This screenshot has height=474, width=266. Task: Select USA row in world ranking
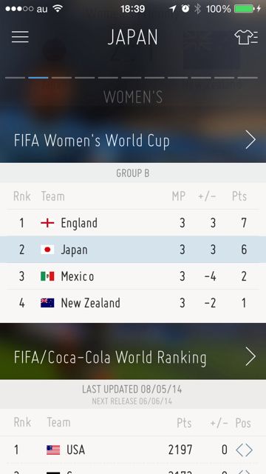(133, 450)
